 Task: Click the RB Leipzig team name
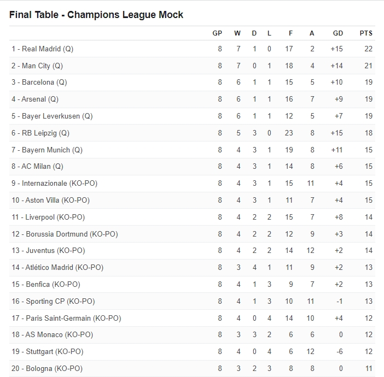[40, 133]
